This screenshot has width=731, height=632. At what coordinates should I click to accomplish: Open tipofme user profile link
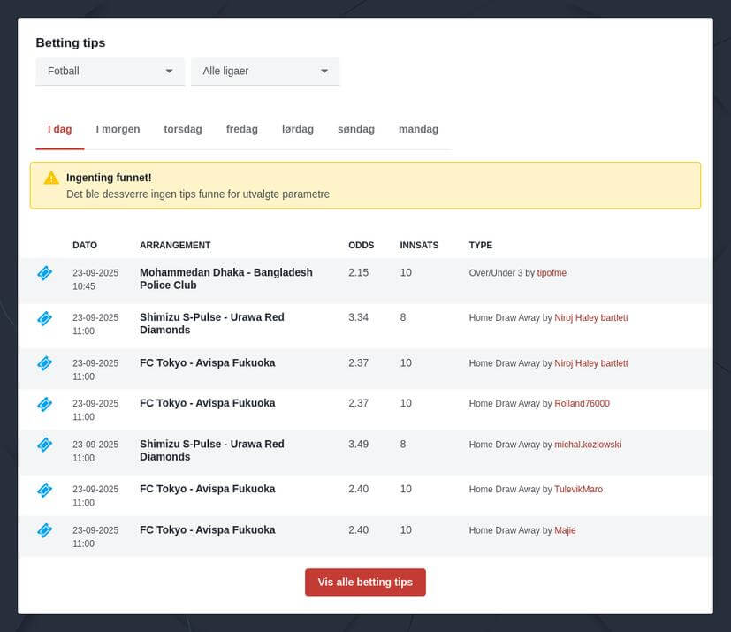click(552, 273)
